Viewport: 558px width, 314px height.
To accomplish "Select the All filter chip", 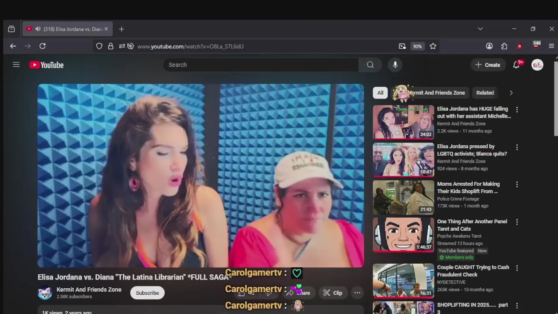I will [x=380, y=92].
